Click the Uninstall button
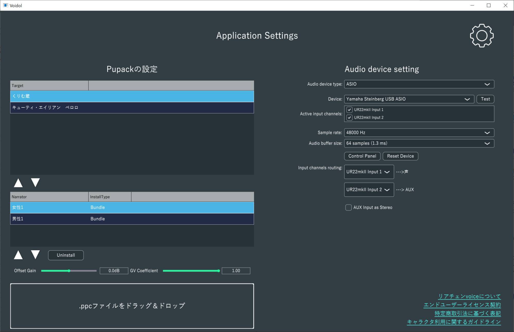Viewport: 514px width, 332px height. [x=66, y=255]
